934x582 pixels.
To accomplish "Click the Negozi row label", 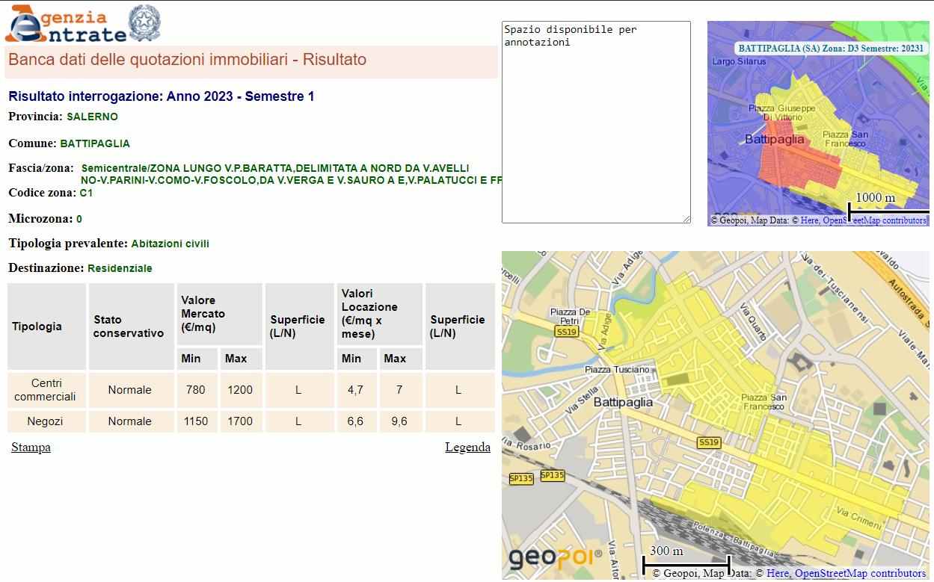I will tap(45, 421).
